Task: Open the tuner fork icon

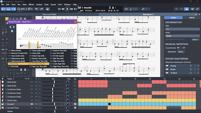Action: point(143,9)
